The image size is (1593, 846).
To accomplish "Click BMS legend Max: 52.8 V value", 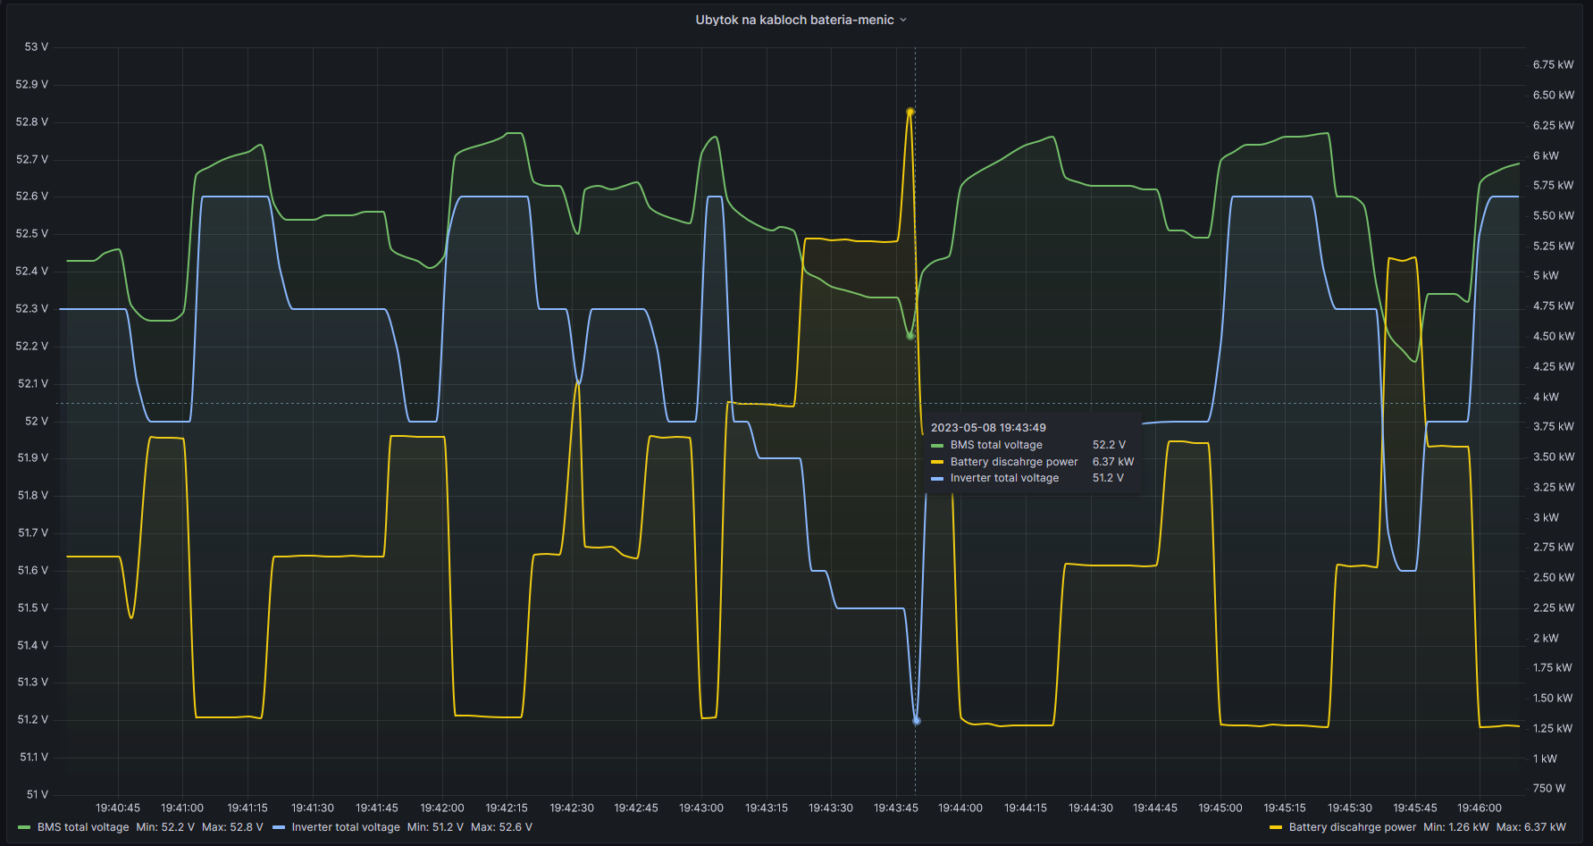I will [232, 827].
